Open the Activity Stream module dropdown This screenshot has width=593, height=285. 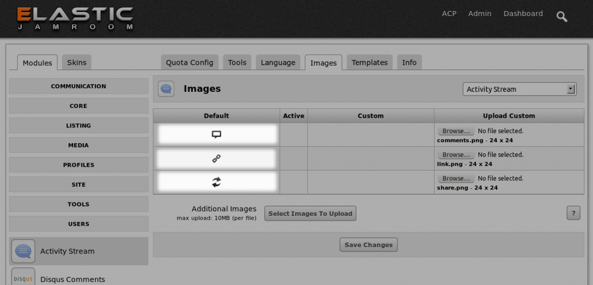click(x=519, y=89)
